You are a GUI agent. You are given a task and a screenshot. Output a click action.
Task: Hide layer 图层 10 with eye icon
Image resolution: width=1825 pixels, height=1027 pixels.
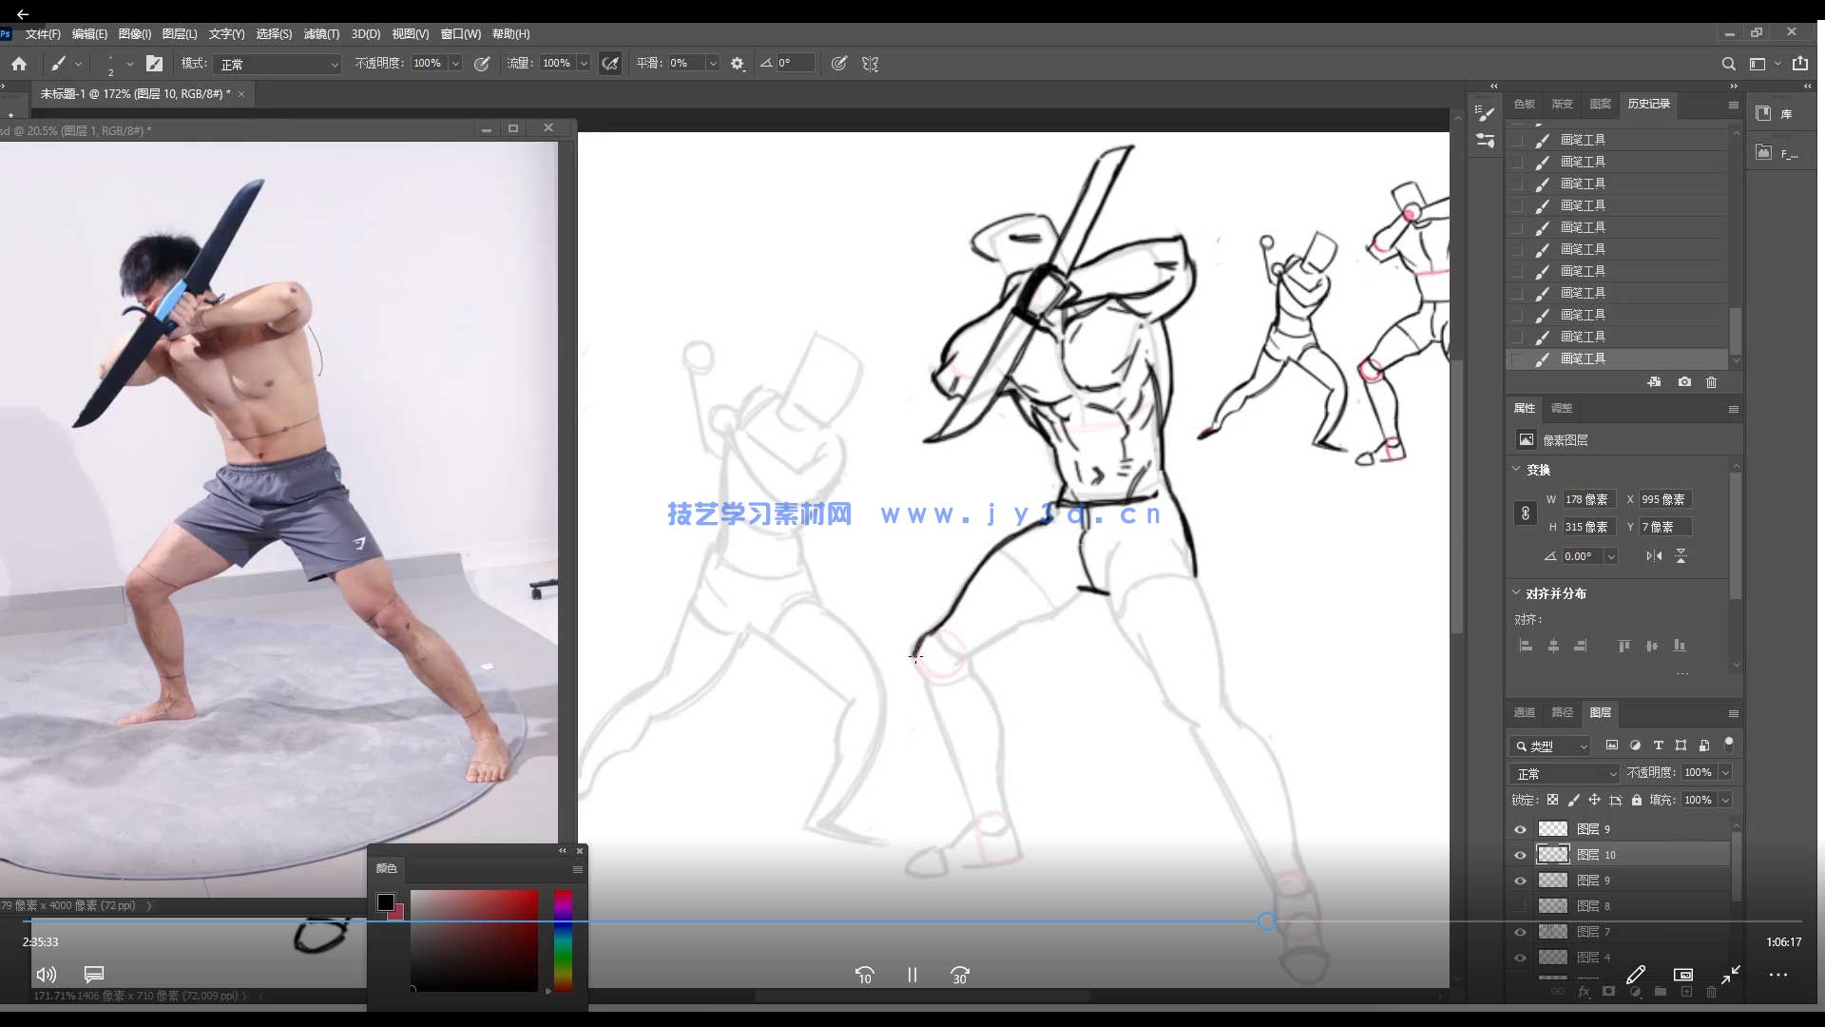1520,855
